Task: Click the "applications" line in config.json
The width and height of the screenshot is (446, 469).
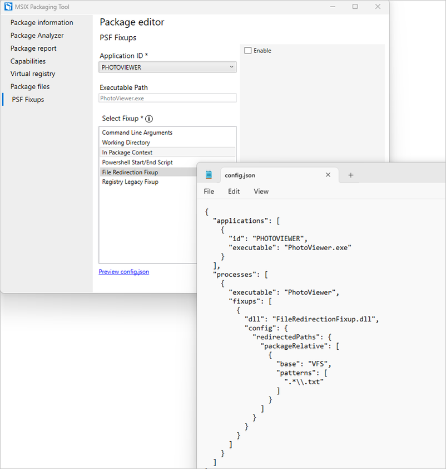Action: pyautogui.click(x=246, y=221)
